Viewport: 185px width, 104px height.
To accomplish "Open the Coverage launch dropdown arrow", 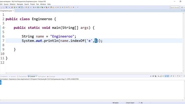I will (x=44, y=7).
